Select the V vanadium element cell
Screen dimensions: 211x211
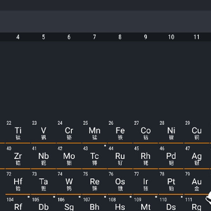pyautogui.click(x=43, y=131)
